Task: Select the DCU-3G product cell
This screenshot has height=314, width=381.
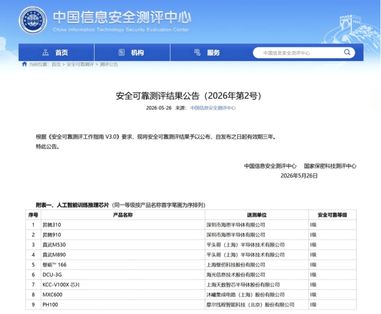Action: pyautogui.click(x=123, y=275)
